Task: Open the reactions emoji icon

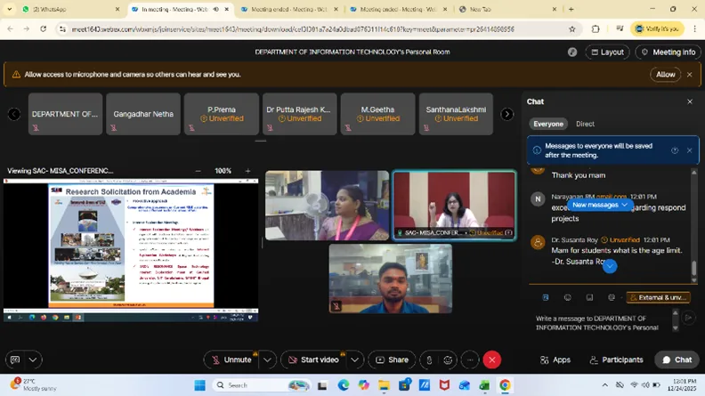Action: coord(448,360)
